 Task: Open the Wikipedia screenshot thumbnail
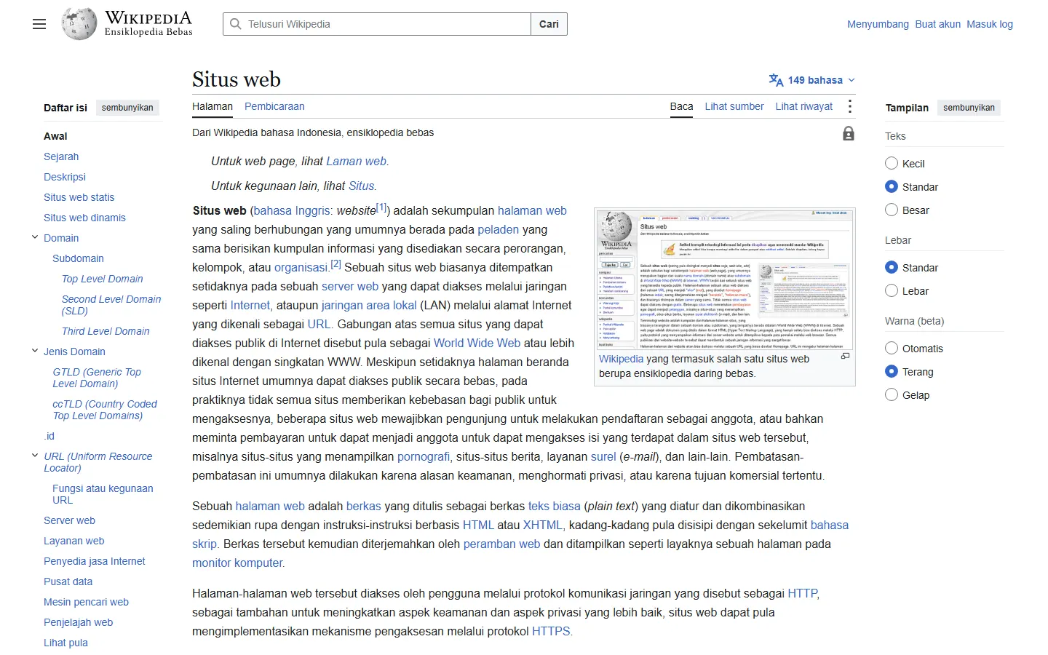click(724, 279)
